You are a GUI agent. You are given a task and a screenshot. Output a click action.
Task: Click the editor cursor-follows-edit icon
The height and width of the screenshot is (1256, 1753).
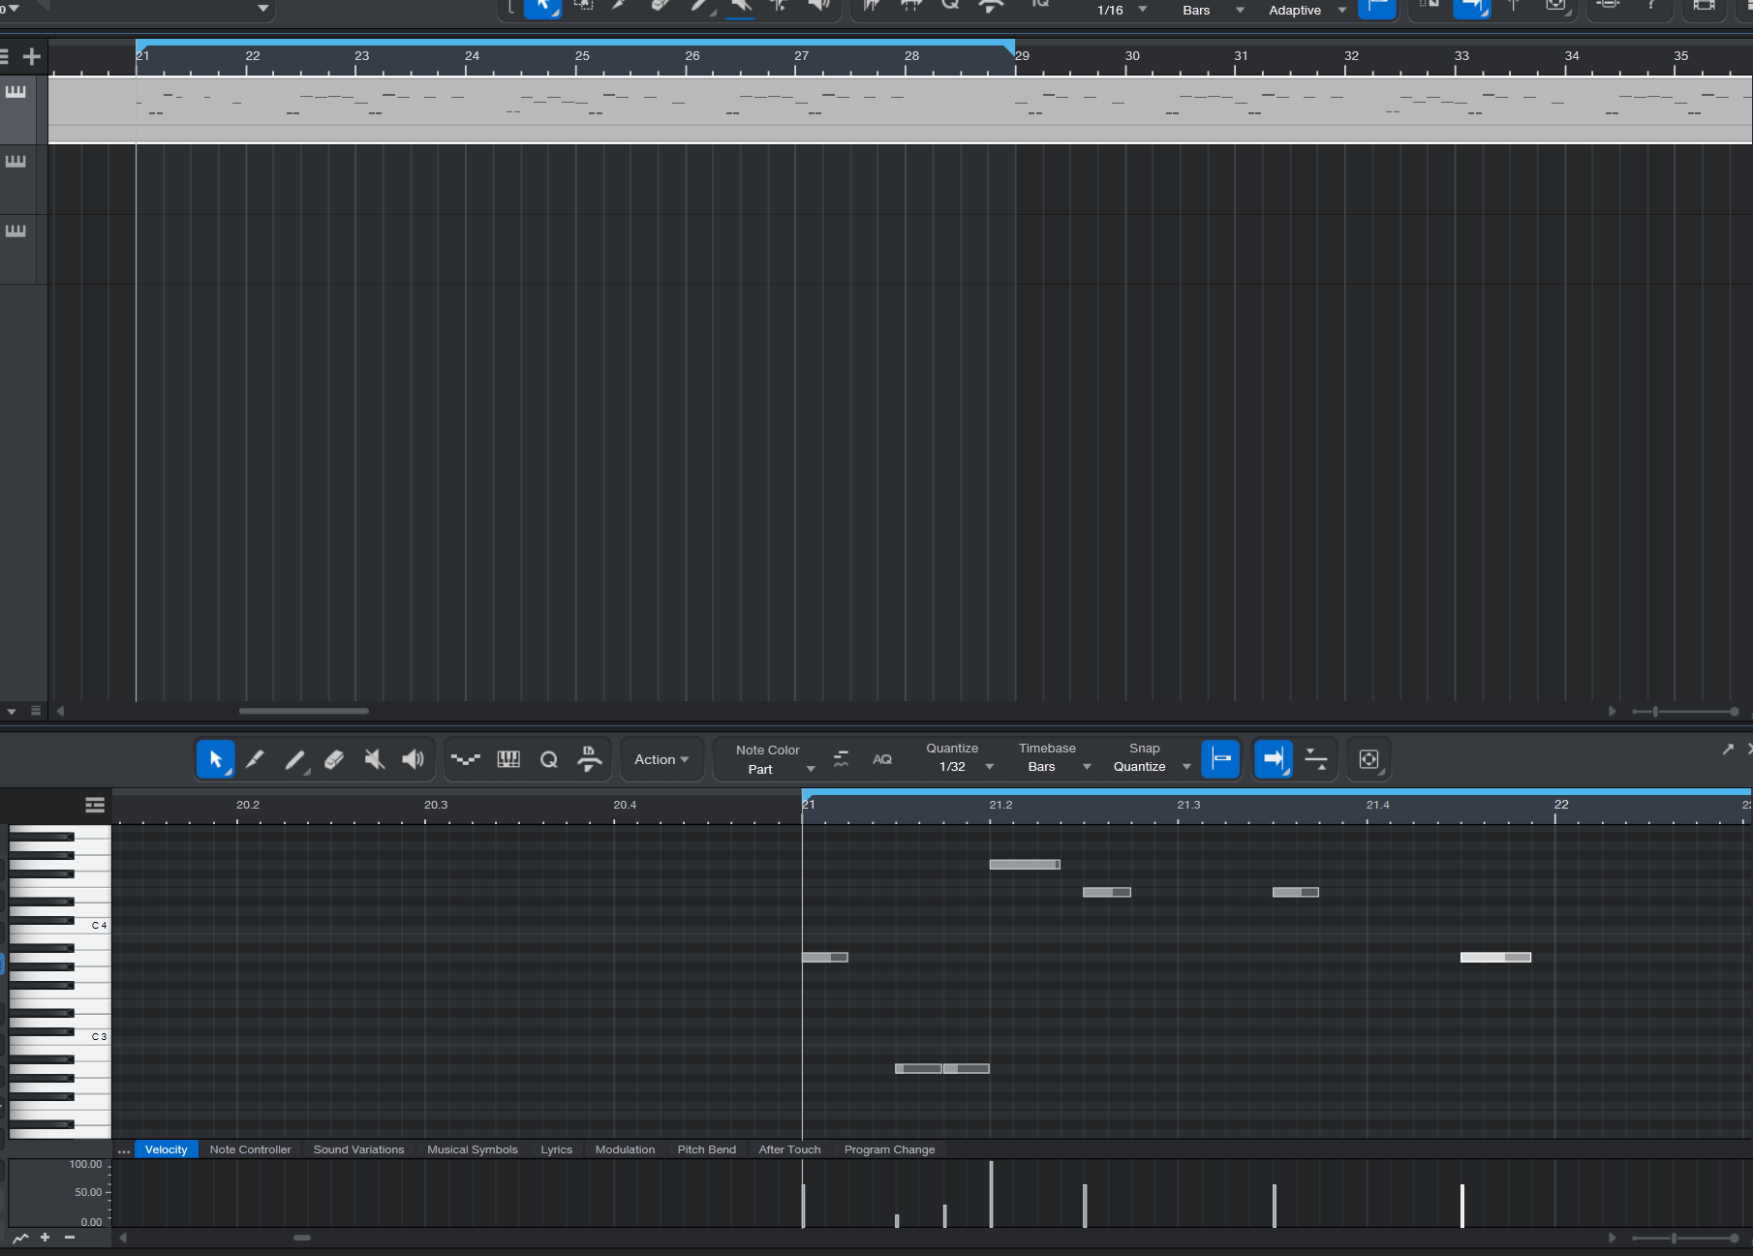coord(1316,759)
